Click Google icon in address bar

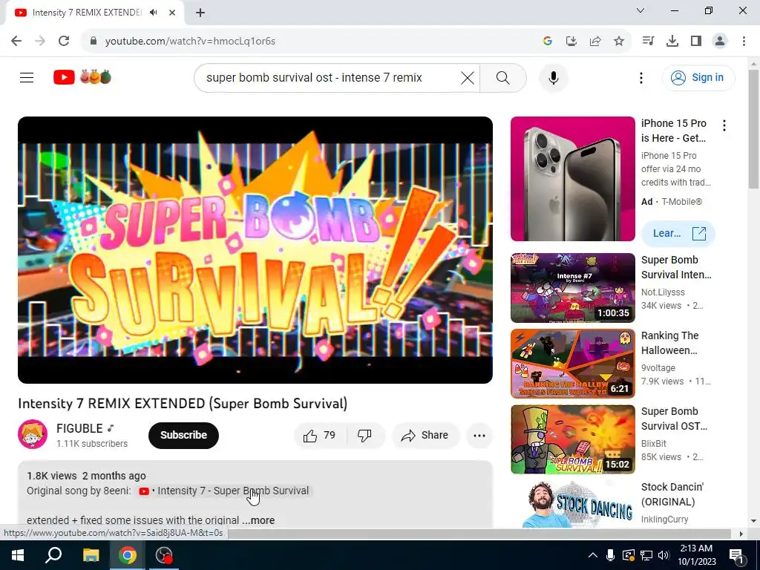(548, 42)
